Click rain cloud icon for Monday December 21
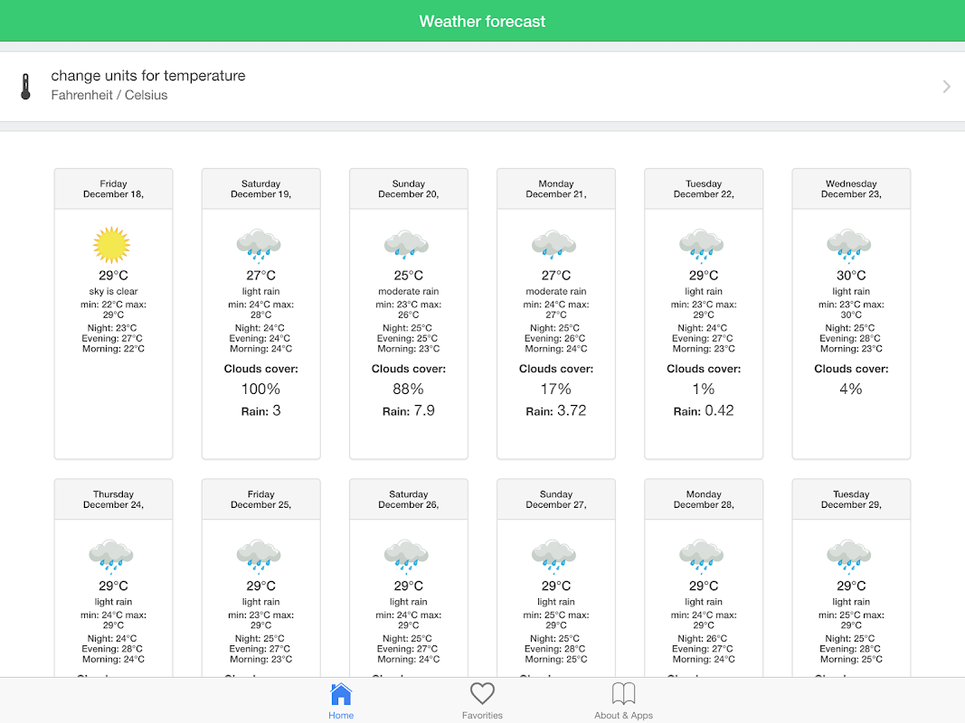 [x=553, y=244]
